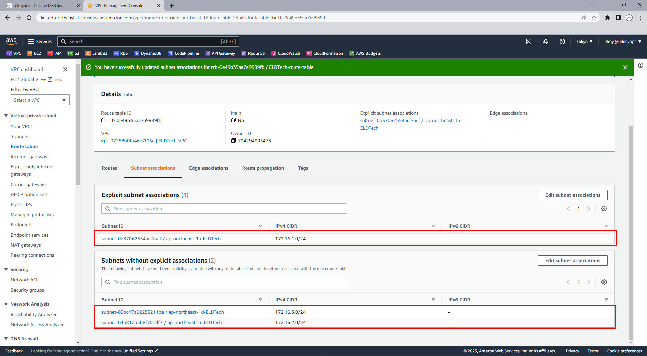Go to Subnets in side navigation

pyautogui.click(x=20, y=136)
